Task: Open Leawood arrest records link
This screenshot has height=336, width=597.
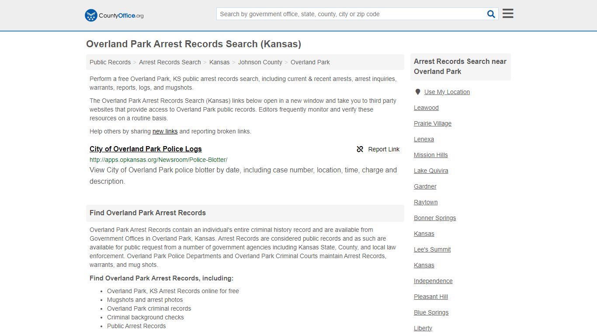Action: click(426, 108)
